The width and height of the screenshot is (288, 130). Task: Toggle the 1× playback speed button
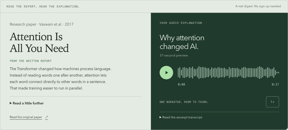point(272,102)
